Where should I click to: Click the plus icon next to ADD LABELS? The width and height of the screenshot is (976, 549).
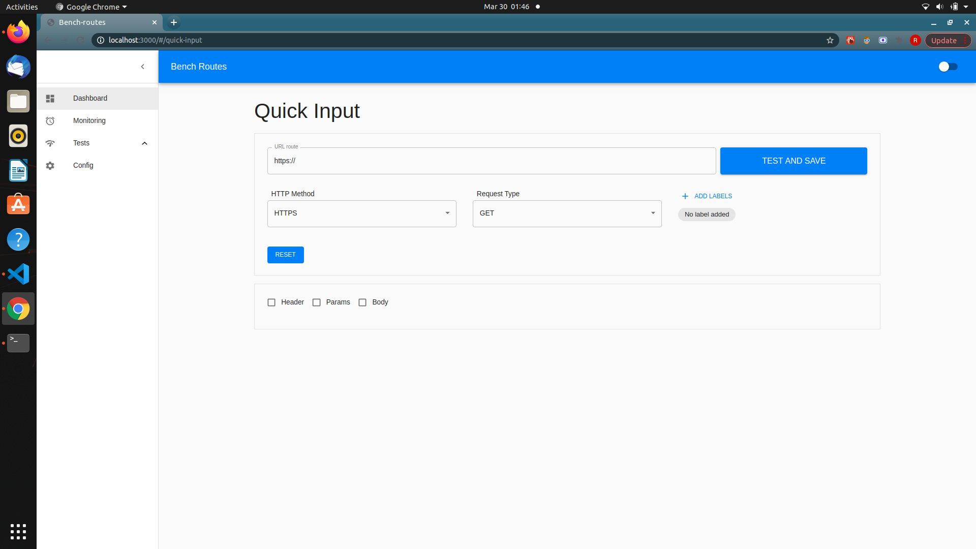[685, 196]
